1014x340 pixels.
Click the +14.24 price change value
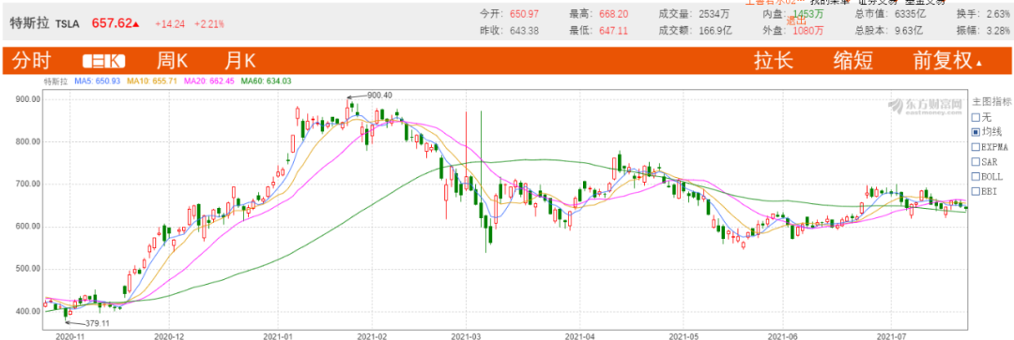[170, 24]
